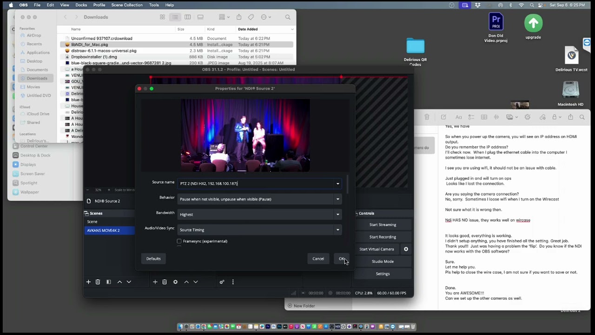Click the Finder search magnifier
The height and width of the screenshot is (335, 595).
[288, 17]
